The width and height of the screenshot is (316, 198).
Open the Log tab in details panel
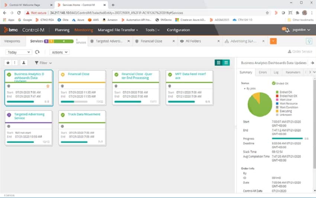(276, 72)
